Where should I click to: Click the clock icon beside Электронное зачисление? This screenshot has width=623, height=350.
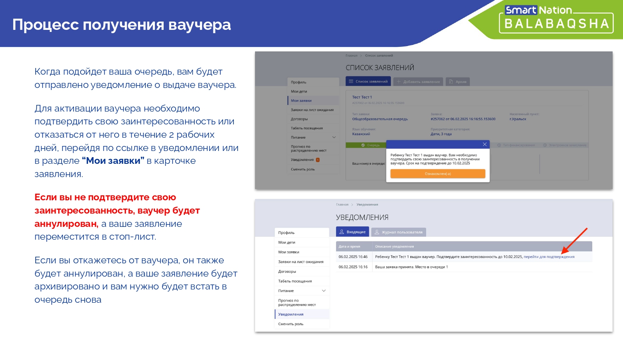point(545,145)
